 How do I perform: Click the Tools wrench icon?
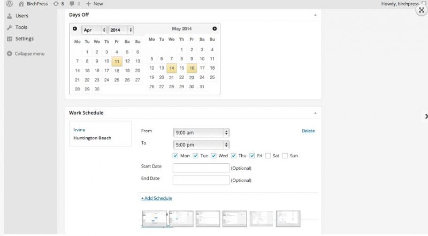[10, 27]
